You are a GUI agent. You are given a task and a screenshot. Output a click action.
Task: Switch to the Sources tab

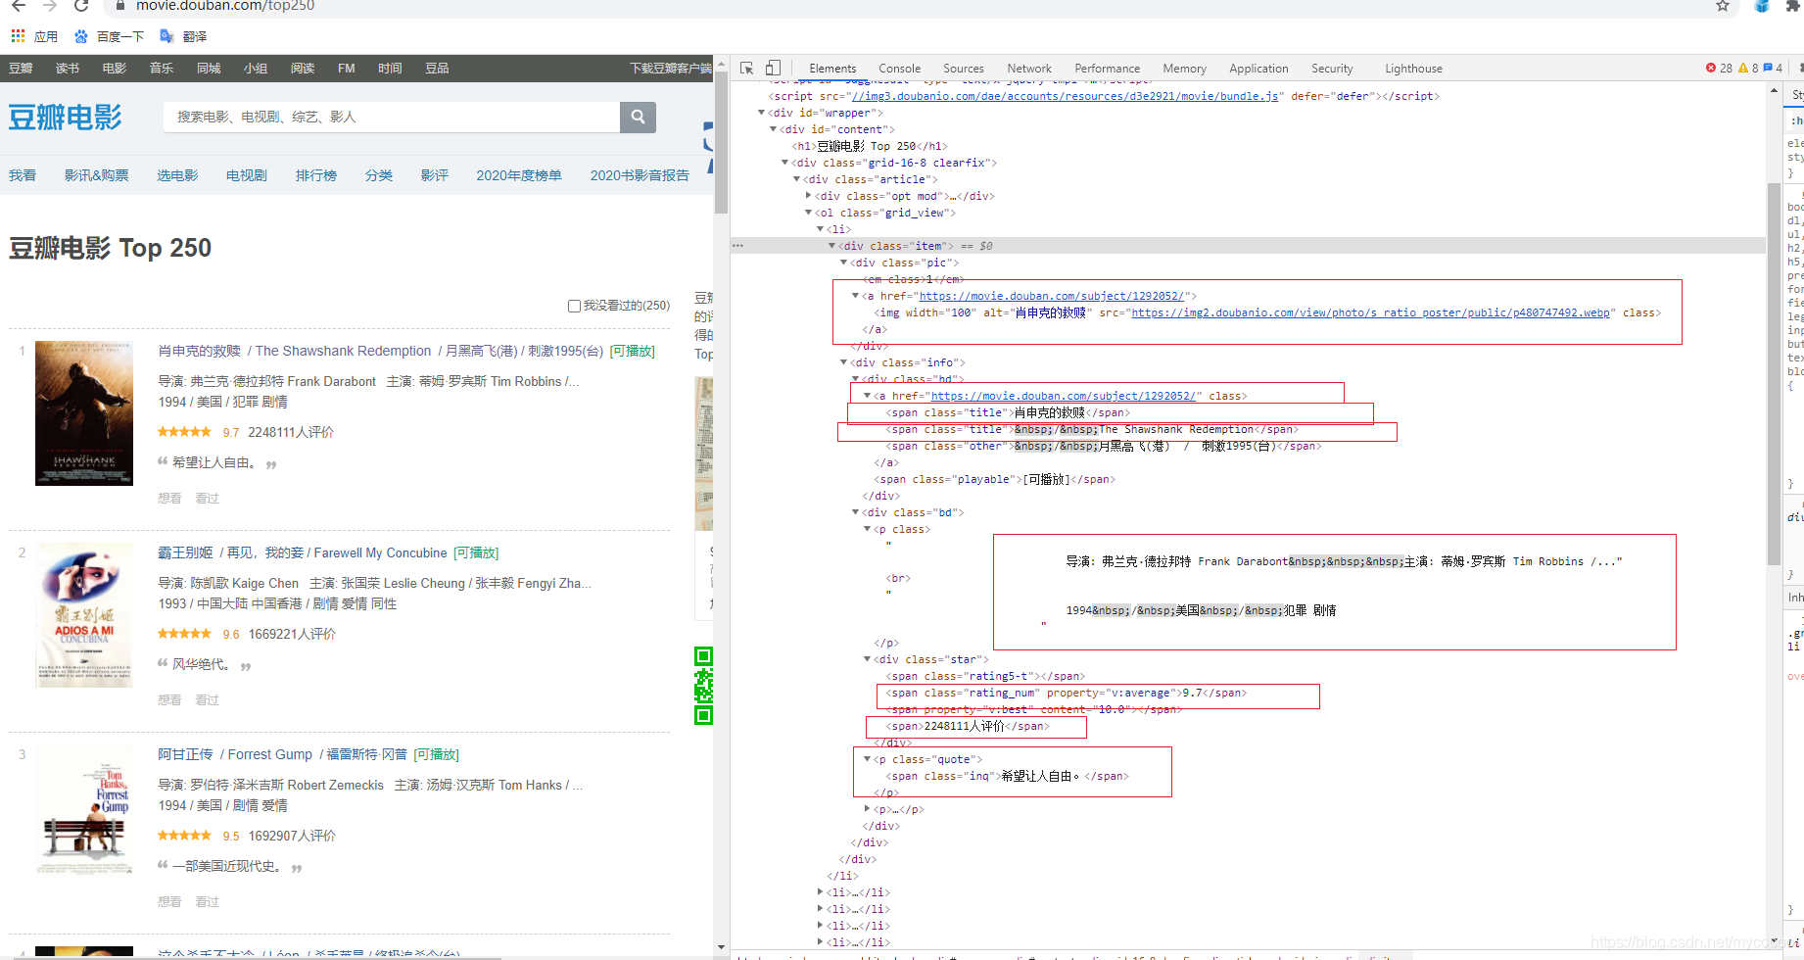964,69
